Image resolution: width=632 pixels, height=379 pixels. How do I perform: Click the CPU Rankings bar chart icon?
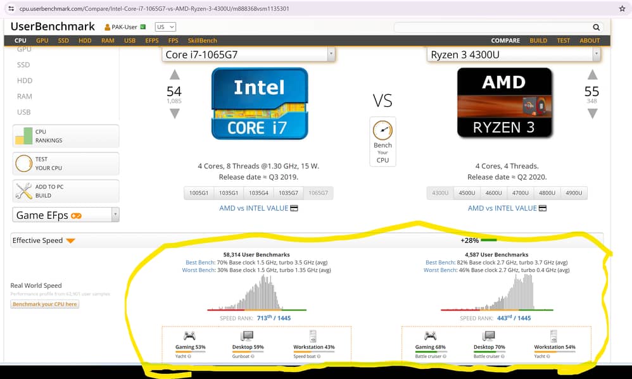24,136
